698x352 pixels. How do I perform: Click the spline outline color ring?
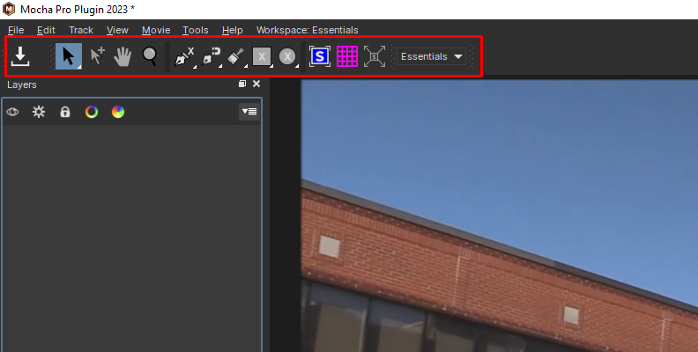pyautogui.click(x=92, y=112)
